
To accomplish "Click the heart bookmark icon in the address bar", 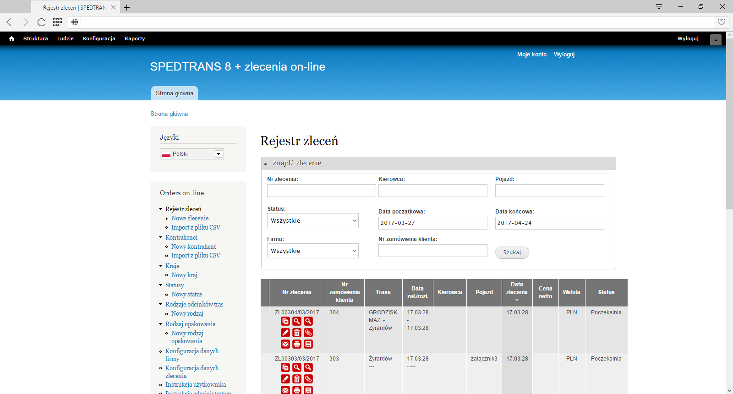I will 722,22.
